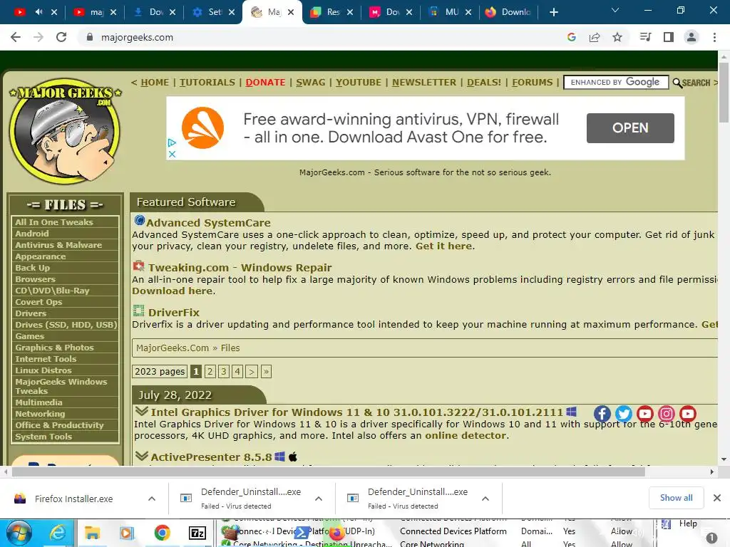This screenshot has width=730, height=547.
Task: Click the MajorGeeks logo image
Action: click(65, 132)
